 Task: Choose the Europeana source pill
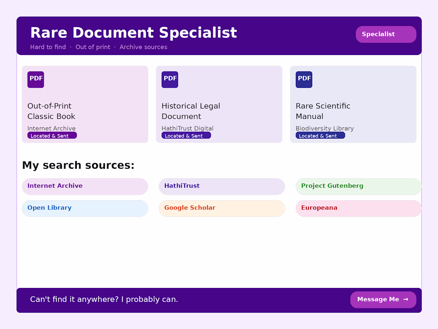tap(358, 208)
